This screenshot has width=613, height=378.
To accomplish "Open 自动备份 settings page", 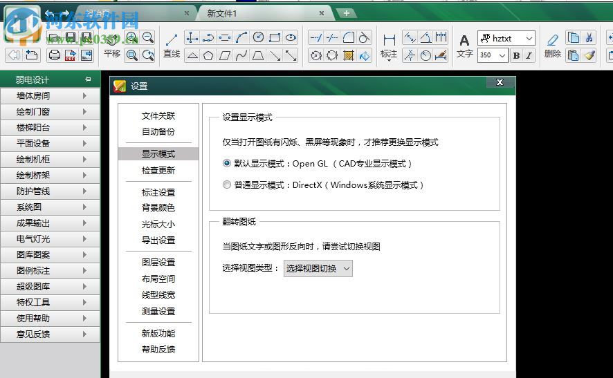I will pyautogui.click(x=158, y=132).
